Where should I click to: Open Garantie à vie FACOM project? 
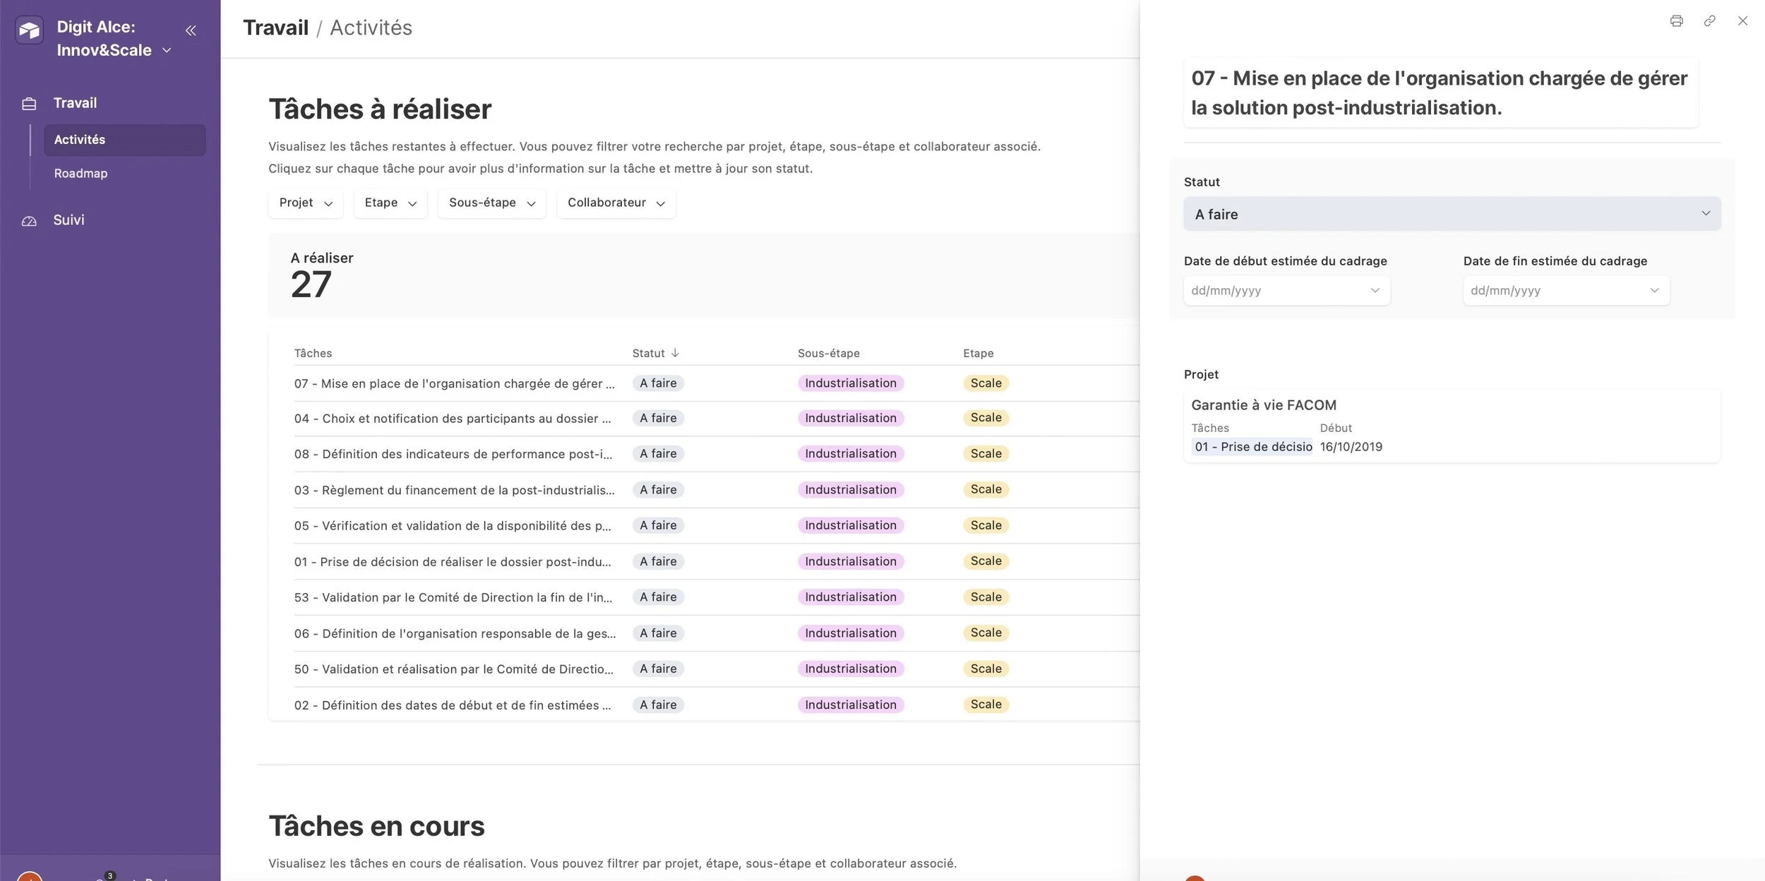[1264, 405]
